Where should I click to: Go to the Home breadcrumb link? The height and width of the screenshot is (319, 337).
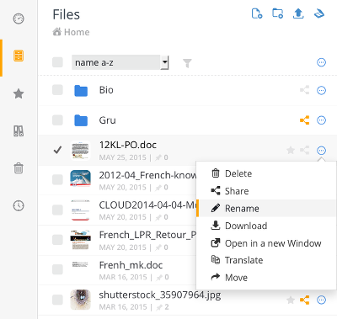(77, 32)
